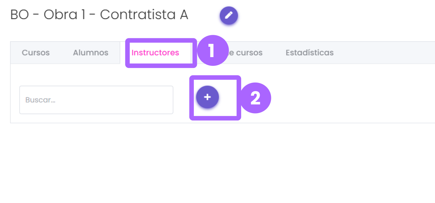
Task: Open the Cursos tab
Action: [36, 52]
